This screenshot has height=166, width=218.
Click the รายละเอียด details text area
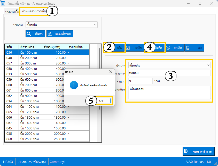point(169,92)
